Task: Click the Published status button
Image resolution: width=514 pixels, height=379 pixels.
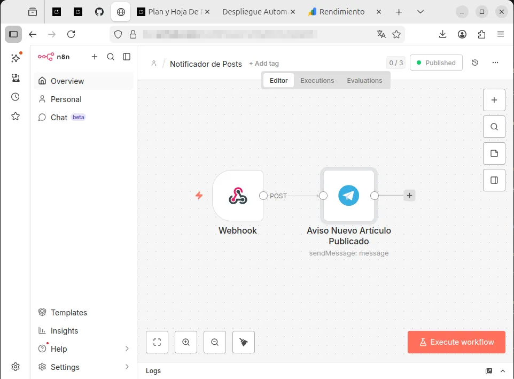Action: [x=437, y=63]
